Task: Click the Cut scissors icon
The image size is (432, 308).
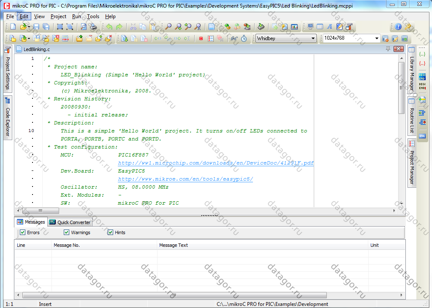Action: pos(133,27)
